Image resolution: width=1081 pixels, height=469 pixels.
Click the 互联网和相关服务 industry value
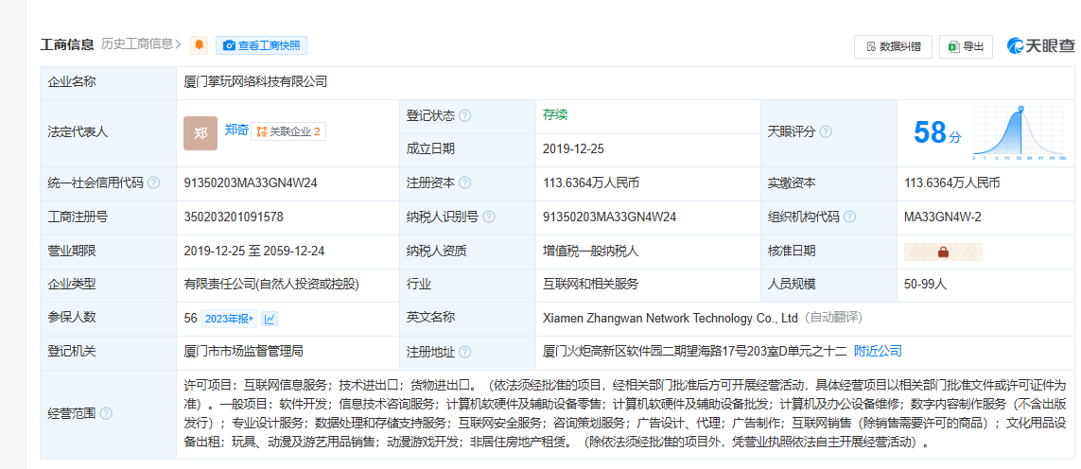click(x=591, y=285)
